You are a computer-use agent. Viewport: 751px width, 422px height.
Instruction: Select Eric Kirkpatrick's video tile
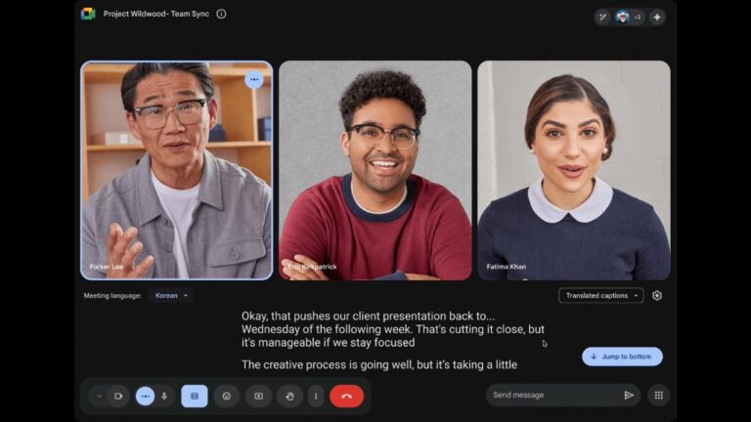pyautogui.click(x=375, y=170)
